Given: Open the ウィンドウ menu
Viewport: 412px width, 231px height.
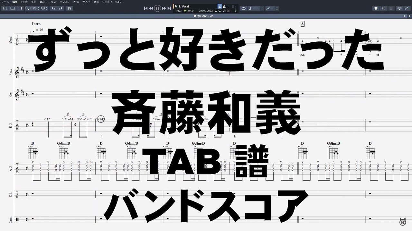Looking at the screenshot, I should pyautogui.click(x=107, y=2).
